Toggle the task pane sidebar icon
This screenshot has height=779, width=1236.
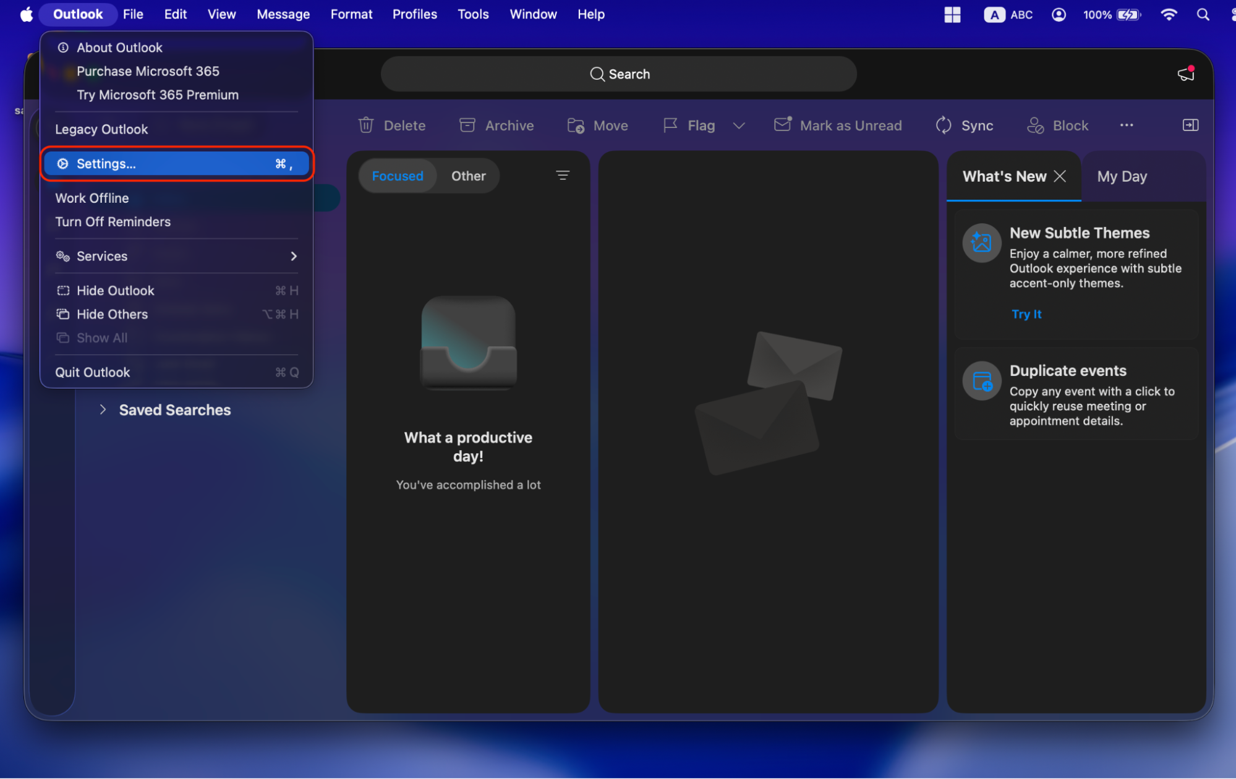click(x=1190, y=126)
